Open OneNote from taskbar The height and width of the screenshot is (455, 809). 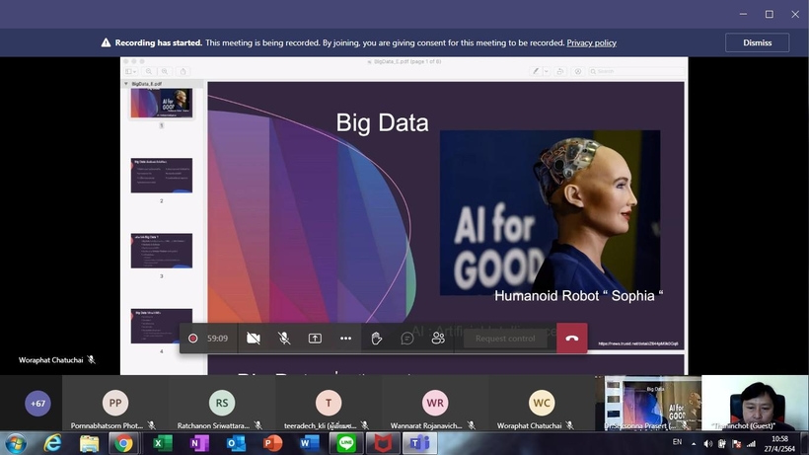[x=198, y=444]
